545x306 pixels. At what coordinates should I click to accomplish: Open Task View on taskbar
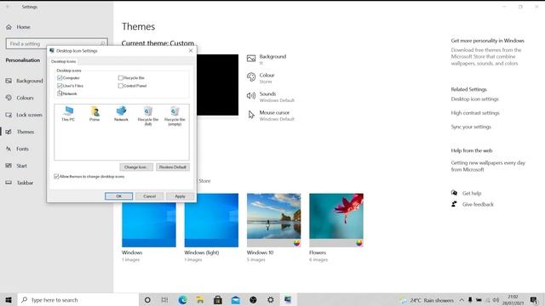click(x=164, y=300)
